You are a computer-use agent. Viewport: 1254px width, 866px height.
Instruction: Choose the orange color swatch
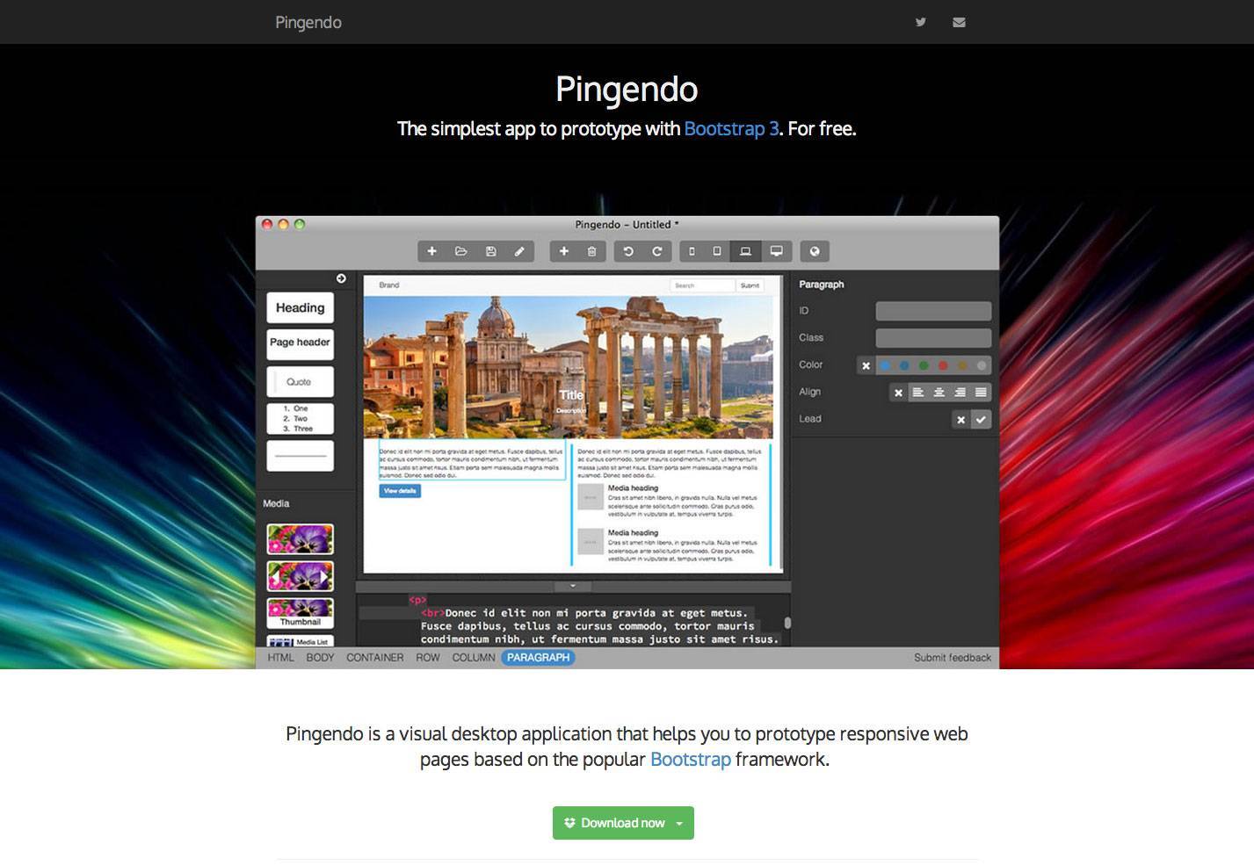962,365
